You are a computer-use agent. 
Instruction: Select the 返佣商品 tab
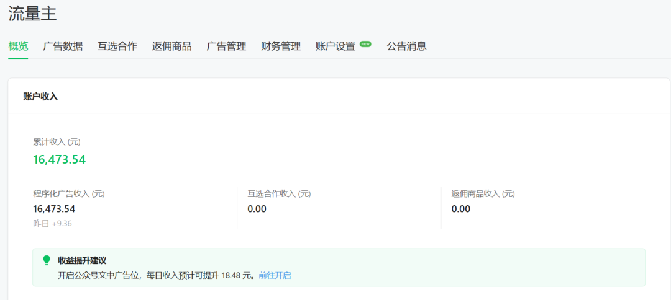171,46
